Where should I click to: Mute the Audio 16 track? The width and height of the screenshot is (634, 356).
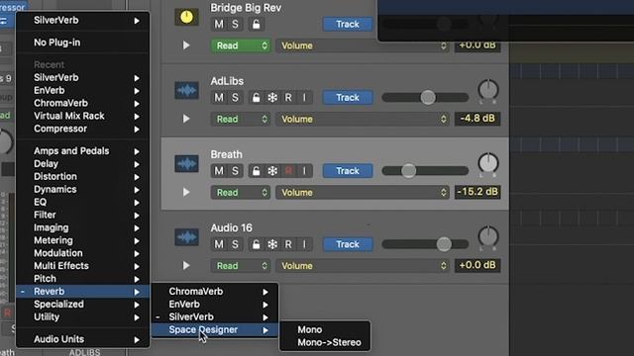(x=219, y=244)
